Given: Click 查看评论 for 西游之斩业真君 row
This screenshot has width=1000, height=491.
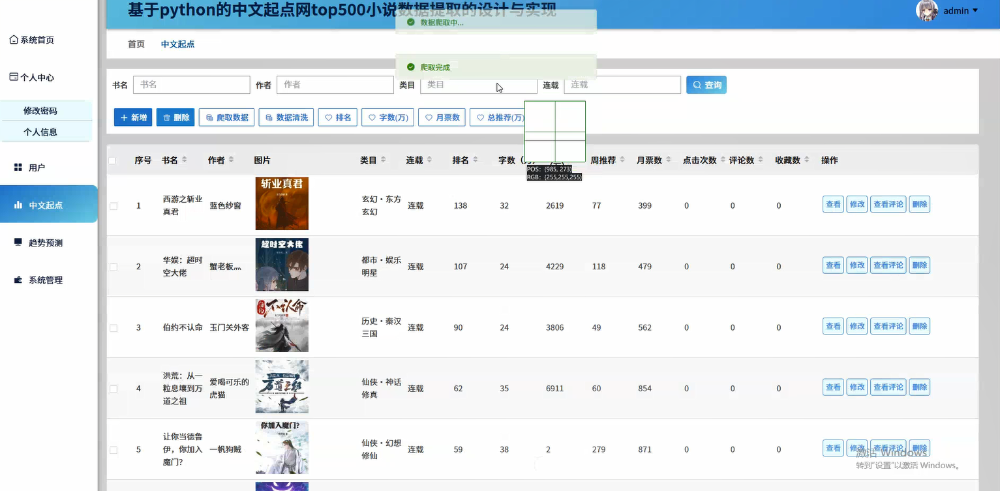Looking at the screenshot, I should pyautogui.click(x=888, y=204).
